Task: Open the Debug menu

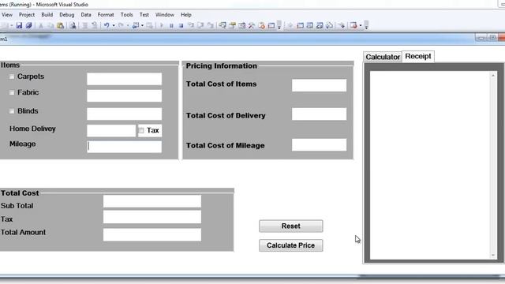Action: point(66,15)
